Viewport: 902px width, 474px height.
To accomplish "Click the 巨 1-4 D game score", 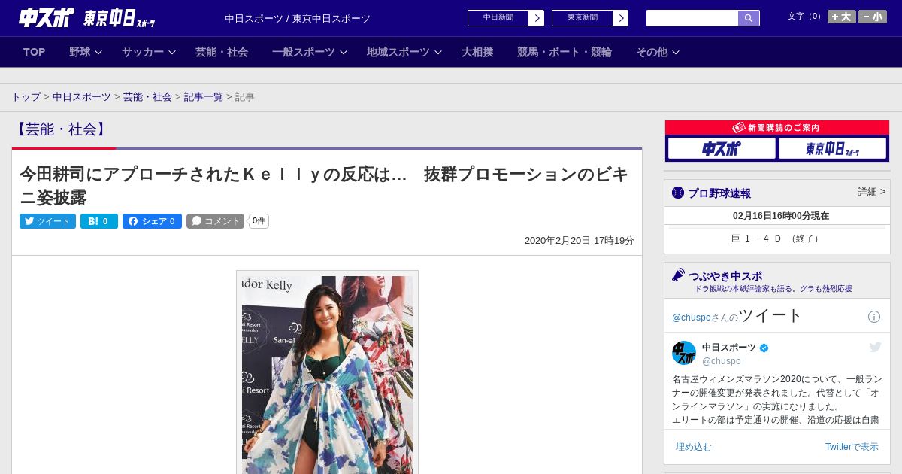I will coord(777,239).
